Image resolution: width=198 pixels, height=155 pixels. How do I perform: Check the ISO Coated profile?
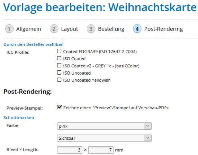[x=59, y=58]
